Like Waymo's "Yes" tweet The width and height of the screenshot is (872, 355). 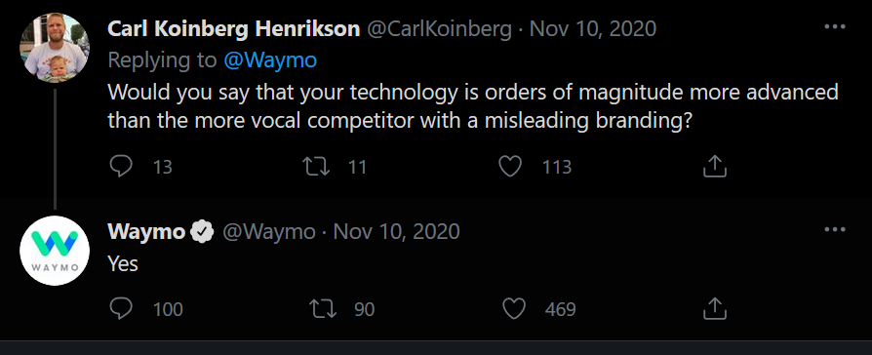pyautogui.click(x=513, y=308)
